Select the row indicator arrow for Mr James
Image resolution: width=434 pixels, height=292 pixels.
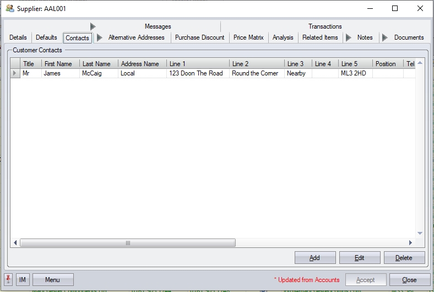tap(15, 73)
